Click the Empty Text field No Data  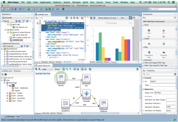[x=165, y=93]
